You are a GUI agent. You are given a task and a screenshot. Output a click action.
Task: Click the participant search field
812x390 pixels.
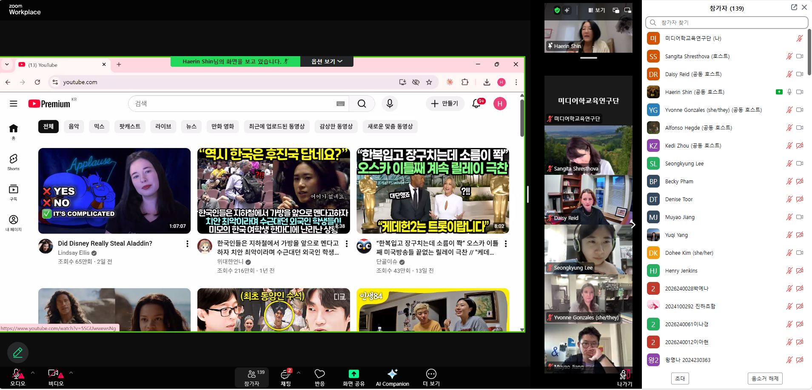[x=727, y=23]
